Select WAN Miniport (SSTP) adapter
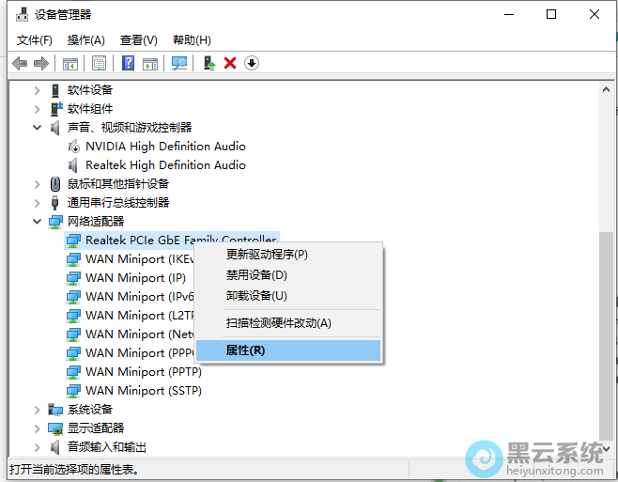The width and height of the screenshot is (618, 482). [143, 391]
